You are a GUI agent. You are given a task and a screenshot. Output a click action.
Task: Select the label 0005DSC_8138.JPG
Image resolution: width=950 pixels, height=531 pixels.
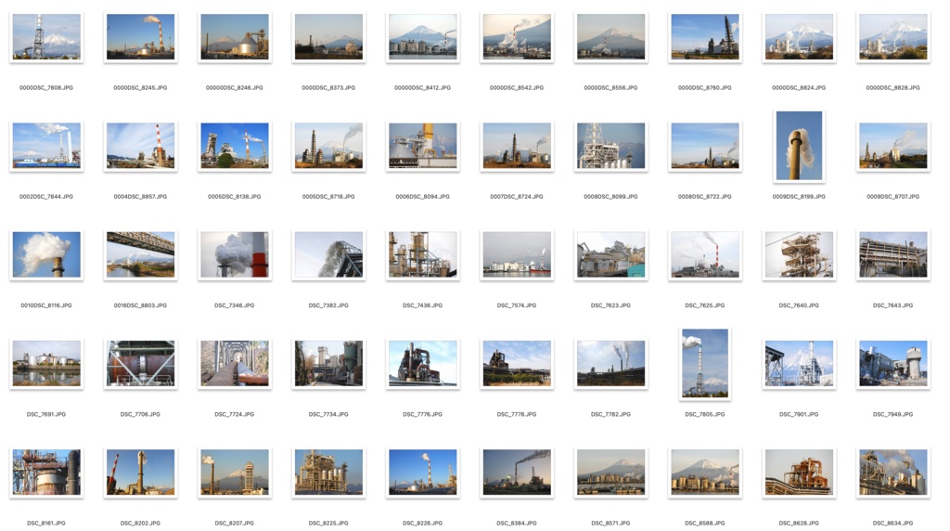coord(235,197)
